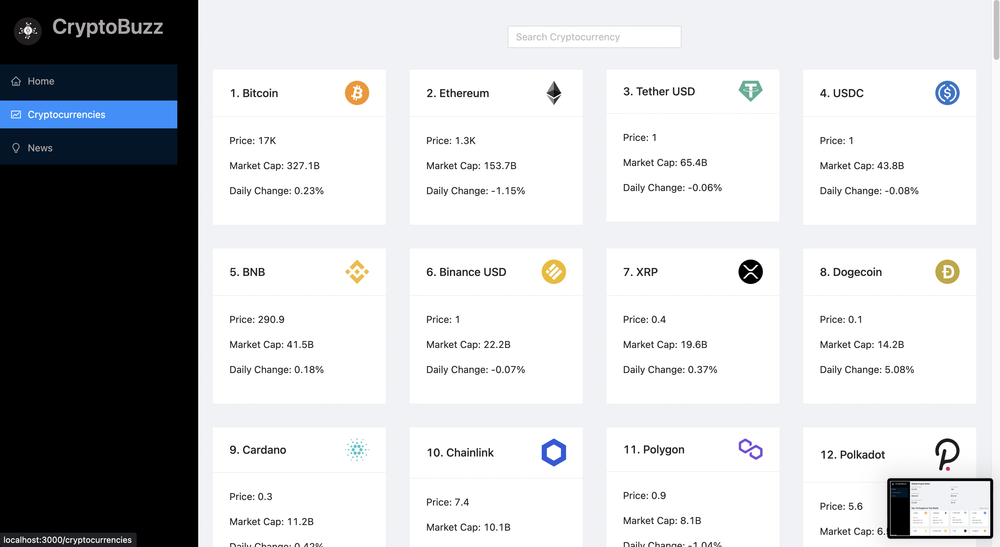Click the Tether USD green logo
1000x547 pixels.
pos(750,91)
